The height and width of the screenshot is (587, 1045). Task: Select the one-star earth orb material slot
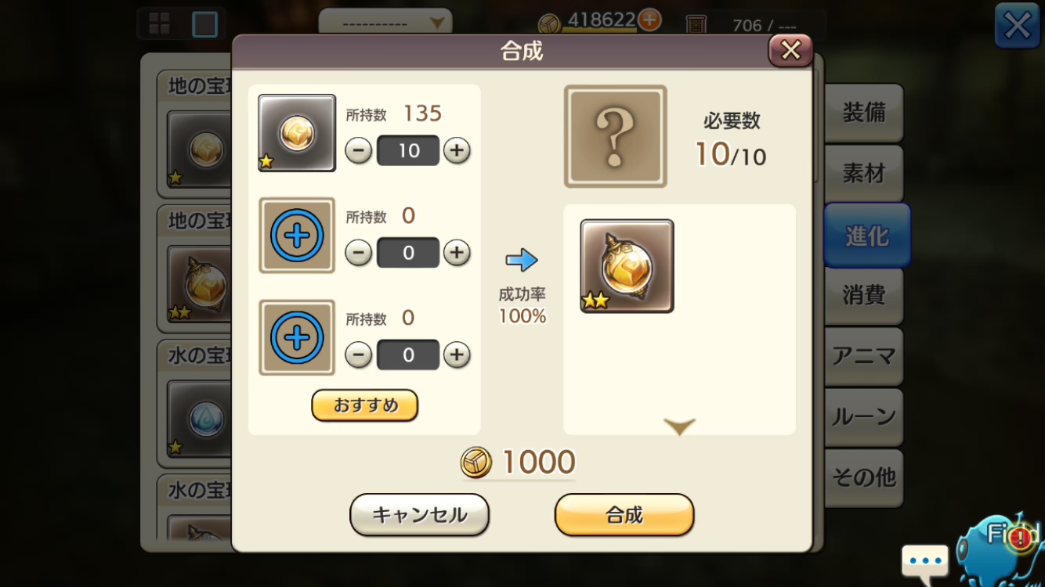pos(297,133)
